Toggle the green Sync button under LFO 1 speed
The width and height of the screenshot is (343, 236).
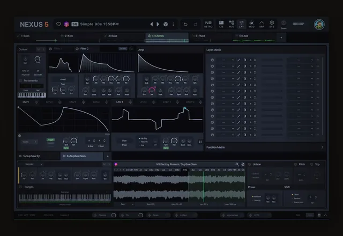click(166, 148)
